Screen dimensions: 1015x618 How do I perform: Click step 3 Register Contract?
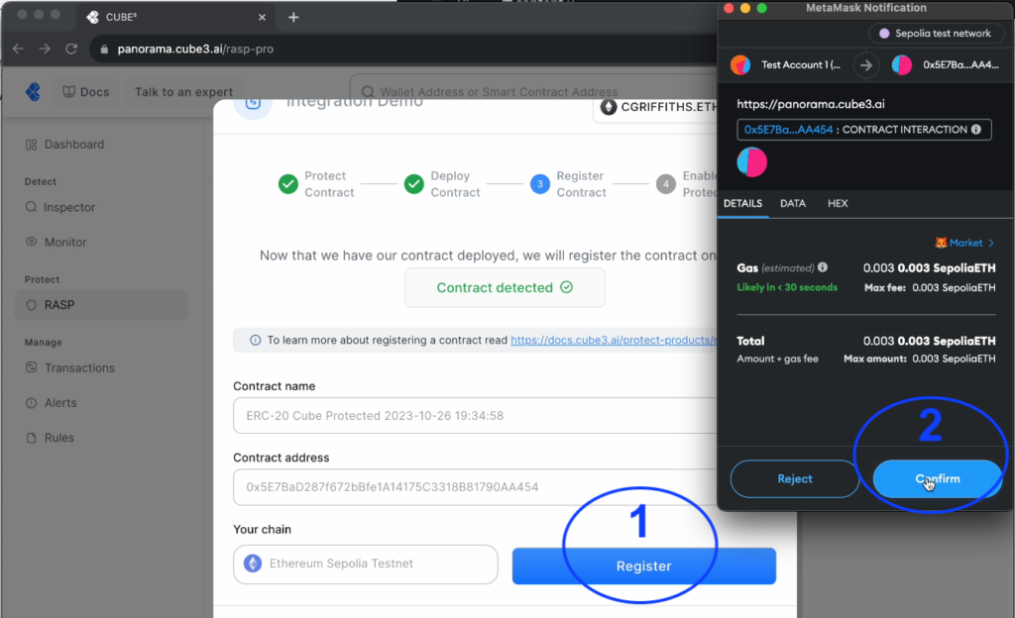click(540, 184)
